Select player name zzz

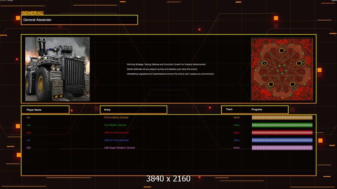click(28, 140)
